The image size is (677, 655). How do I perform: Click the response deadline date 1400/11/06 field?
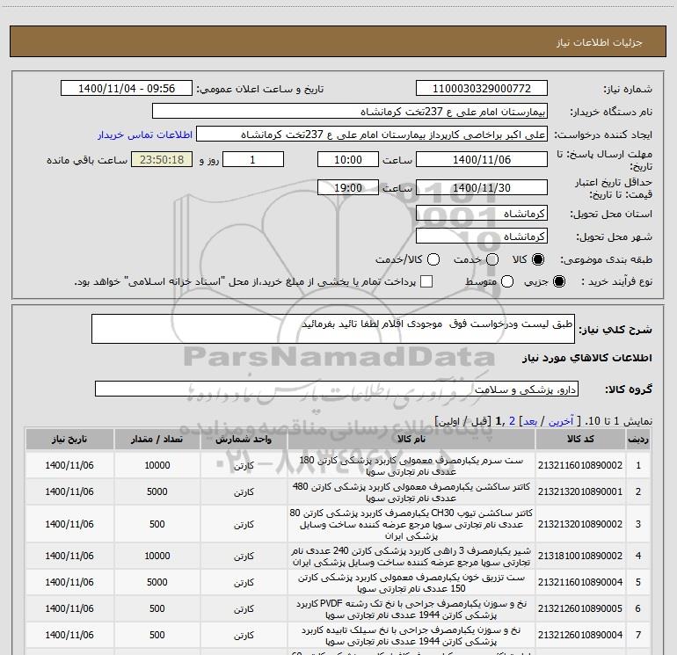[482, 159]
